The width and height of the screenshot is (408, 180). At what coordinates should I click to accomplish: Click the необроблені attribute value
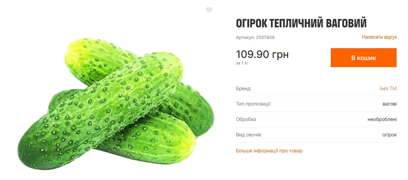pyautogui.click(x=382, y=119)
